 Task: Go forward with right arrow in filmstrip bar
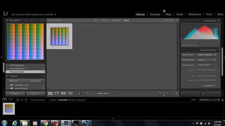coord(26,100)
